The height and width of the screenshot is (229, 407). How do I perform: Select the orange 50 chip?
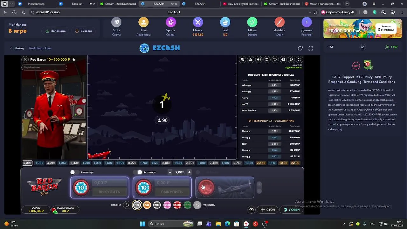pos(147,205)
